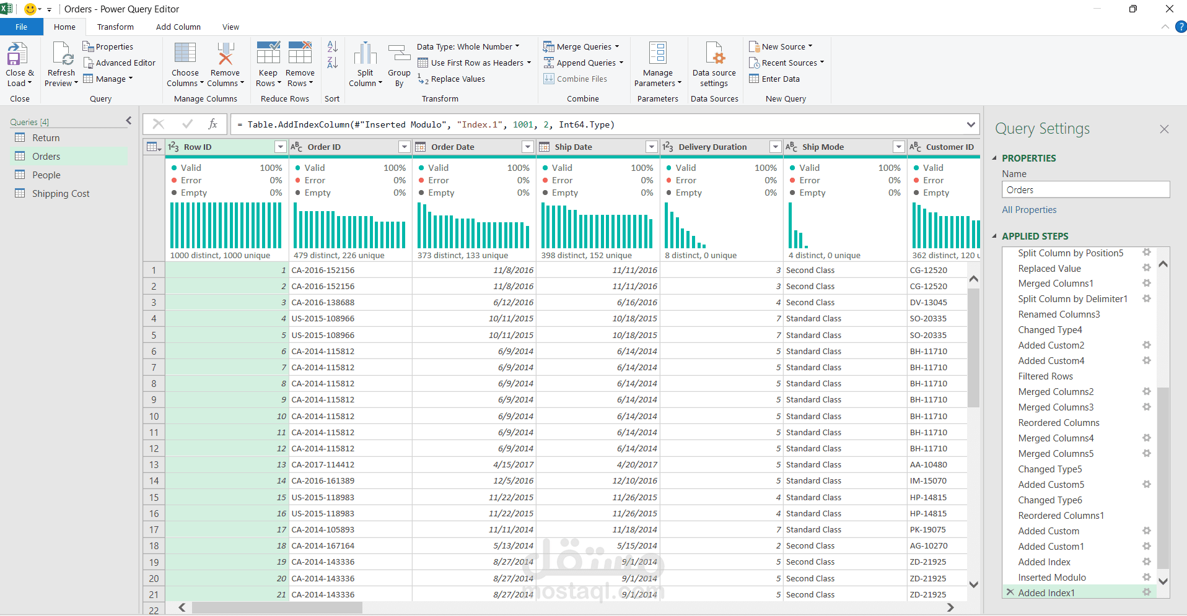The height and width of the screenshot is (616, 1187).
Task: Close the Query Settings pane
Action: pos(1164,129)
